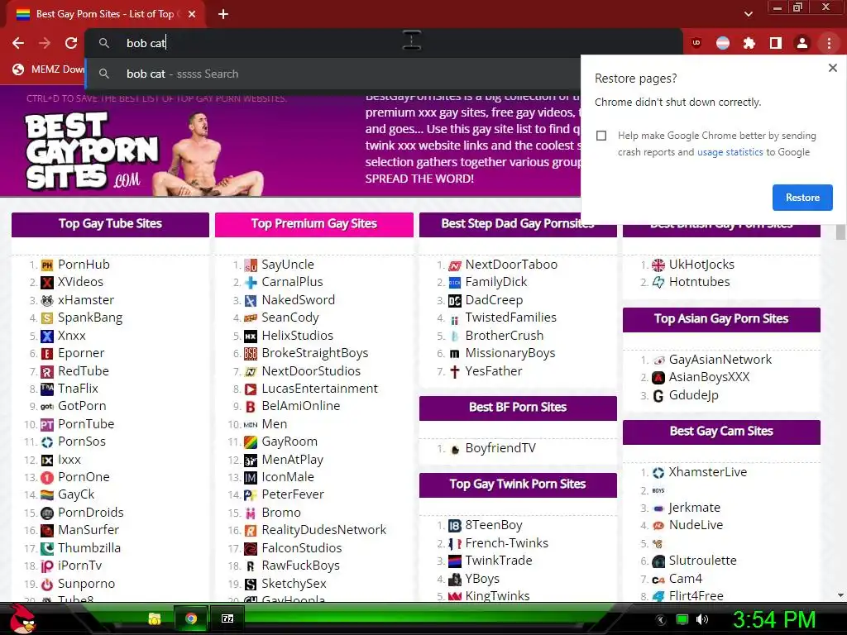Open the Jerkmate list entry
Viewport: 847px width, 635px height.
tap(694, 508)
